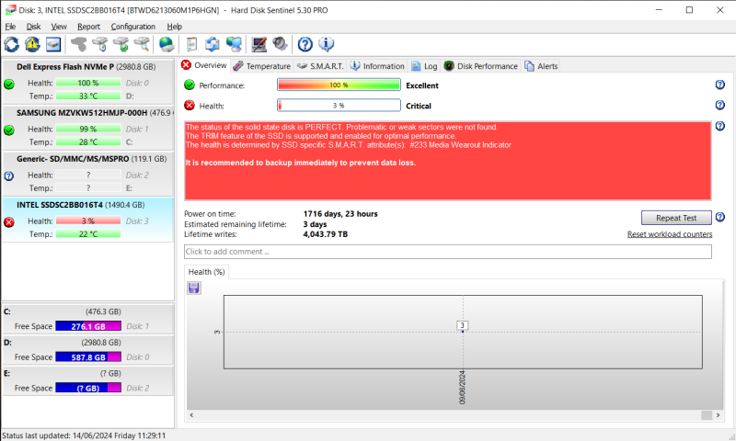This screenshot has width=736, height=441.
Task: Click E: free space (? GB) bar
Action: click(88, 388)
